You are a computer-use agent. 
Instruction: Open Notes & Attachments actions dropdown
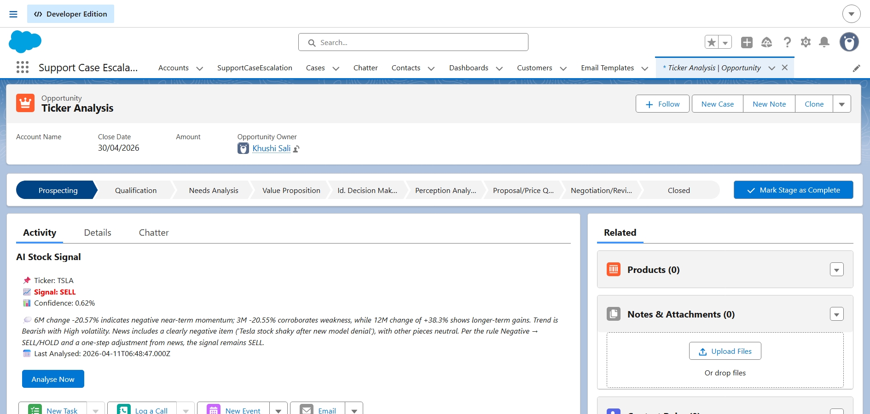click(x=837, y=314)
